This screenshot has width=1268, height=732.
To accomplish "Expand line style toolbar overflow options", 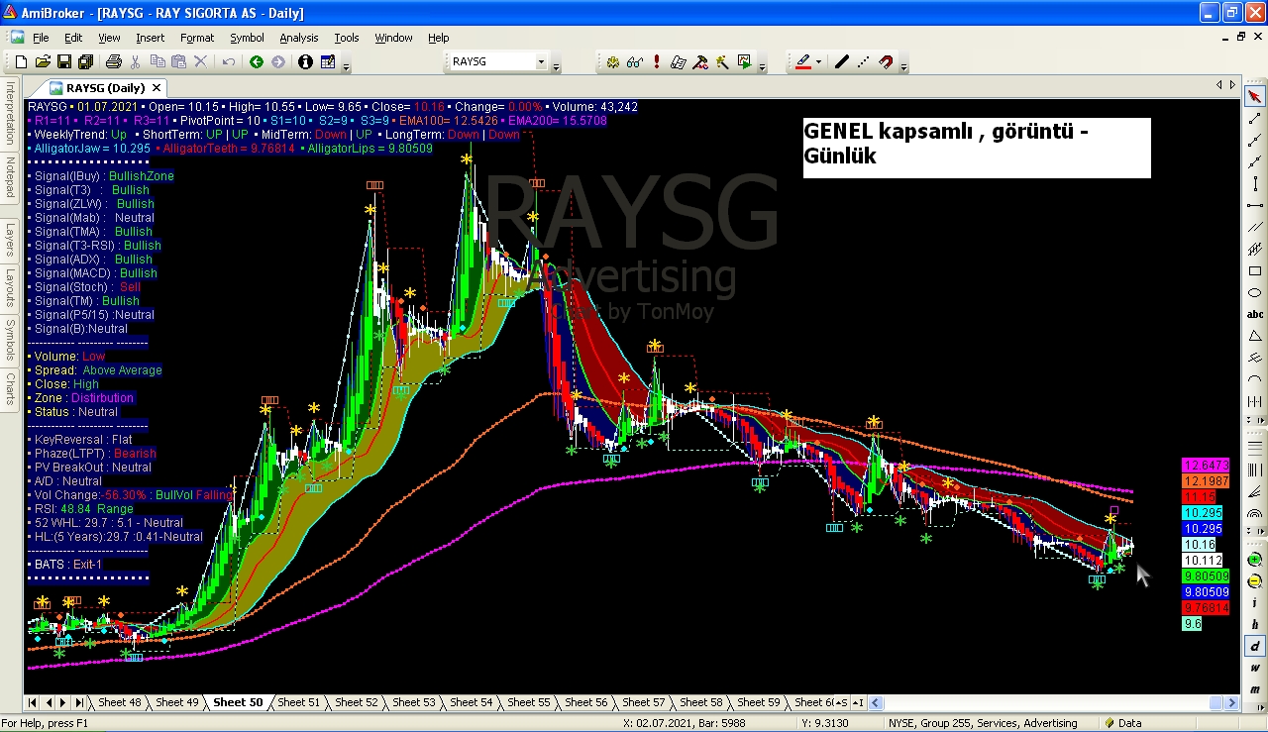I will point(903,65).
